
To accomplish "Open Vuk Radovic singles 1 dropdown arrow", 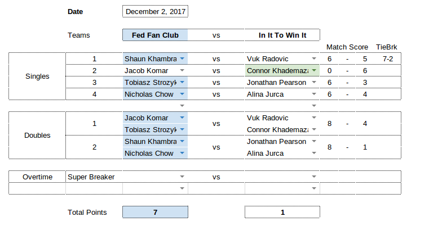I will click(314, 58).
